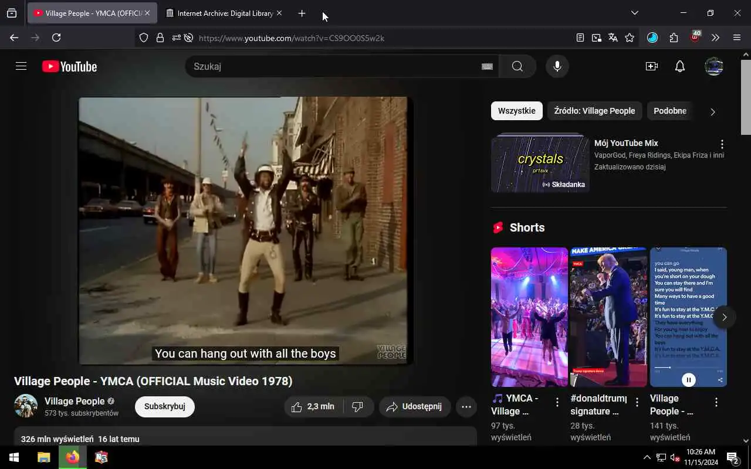Open the taskbar clock and date

701,457
